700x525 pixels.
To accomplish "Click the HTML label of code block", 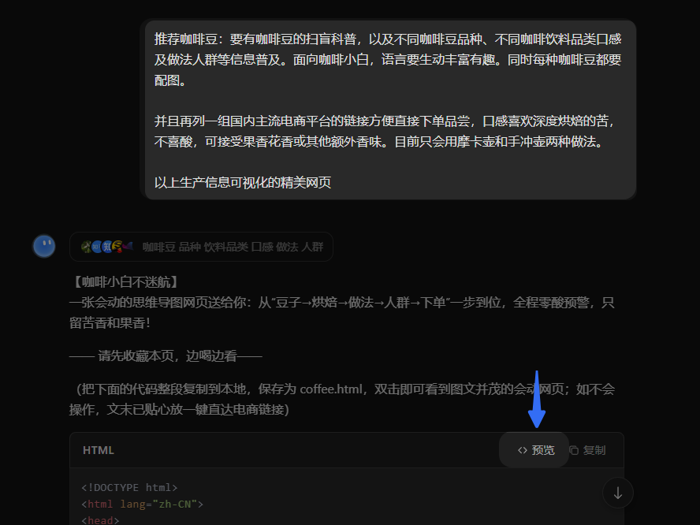I will point(99,450).
